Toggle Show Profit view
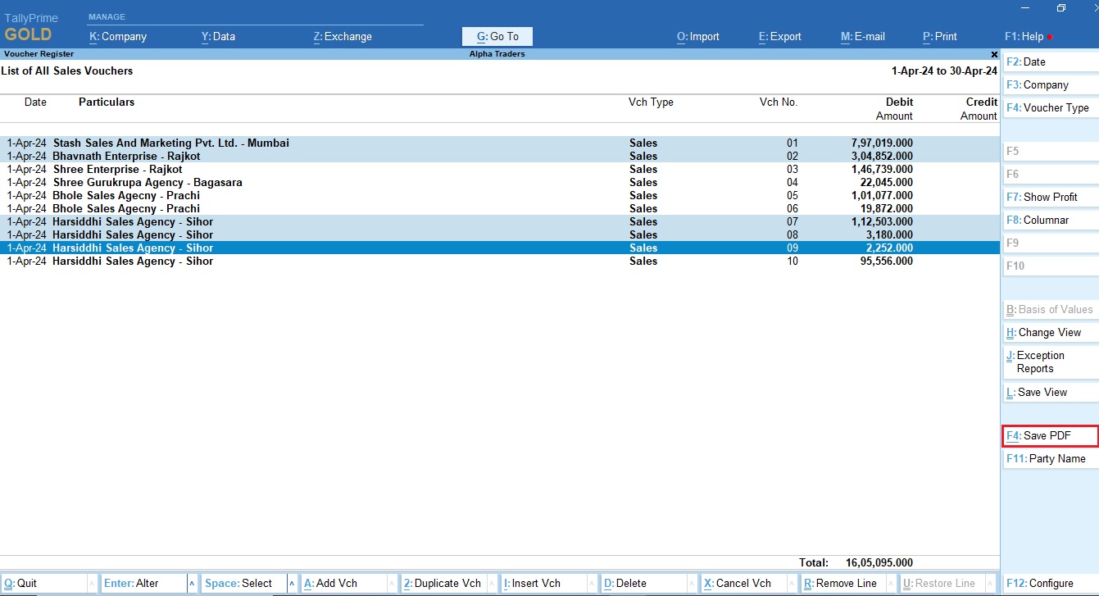1099x596 pixels. 1042,197
